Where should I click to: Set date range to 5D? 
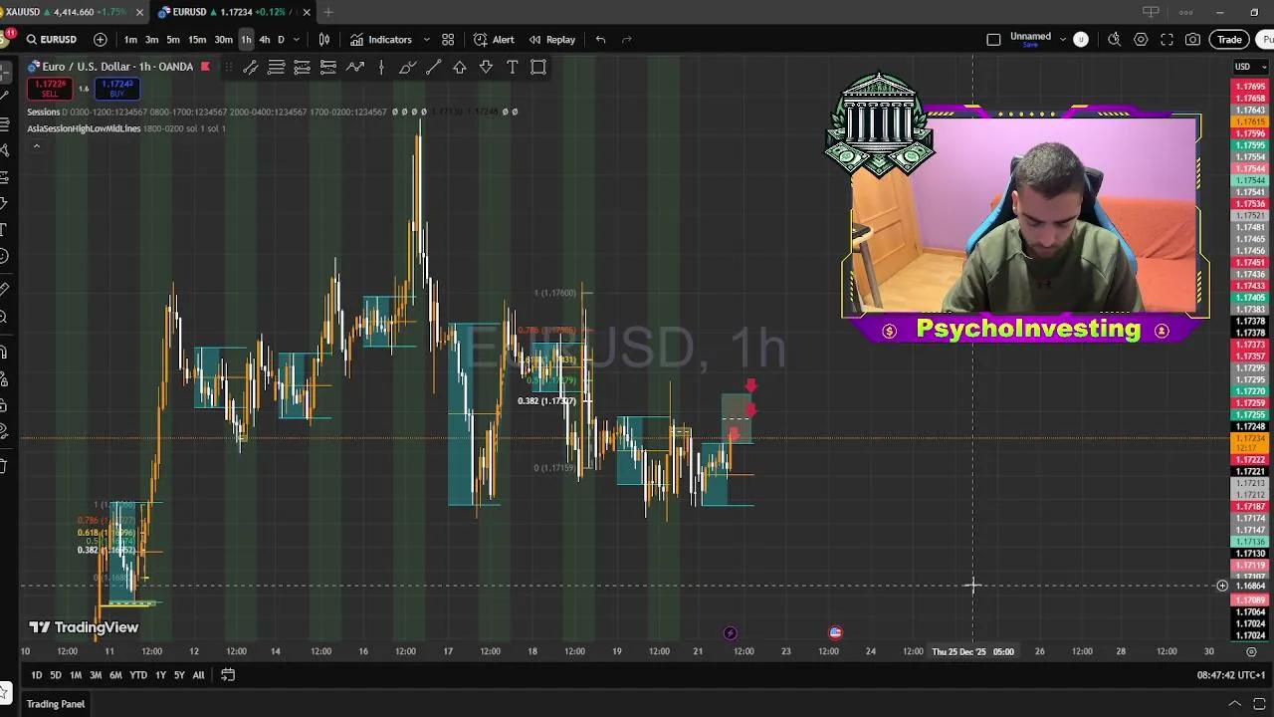pos(56,675)
